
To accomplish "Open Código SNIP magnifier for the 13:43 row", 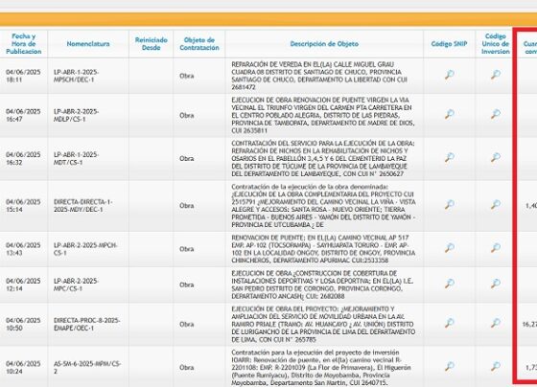I will (x=450, y=248).
